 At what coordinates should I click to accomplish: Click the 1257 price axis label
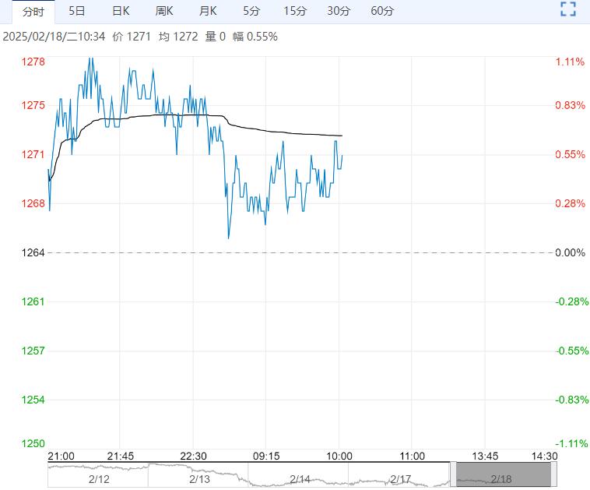click(33, 351)
